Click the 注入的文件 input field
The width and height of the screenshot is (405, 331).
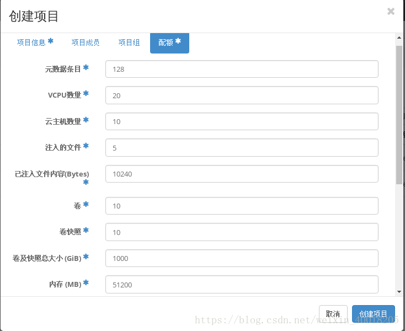[242, 148]
